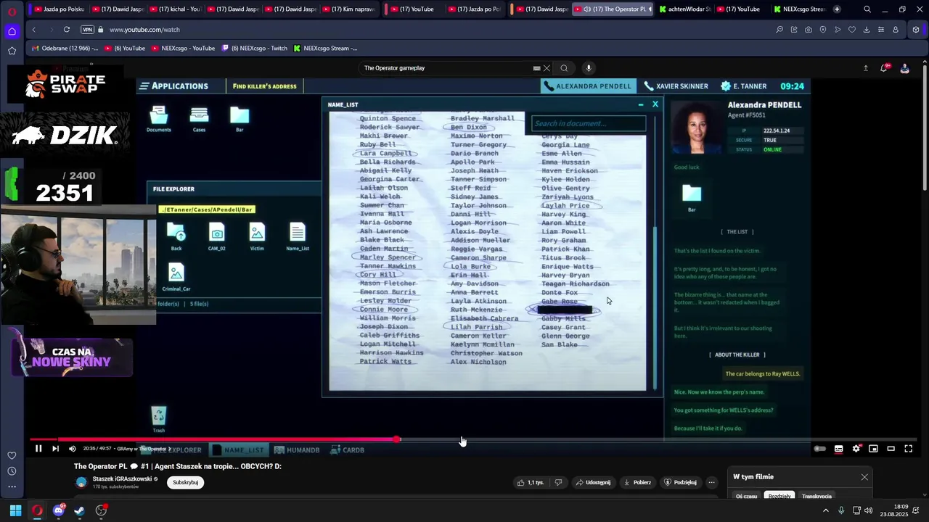
Task: Clear the YouTube search box text
Action: click(547, 68)
